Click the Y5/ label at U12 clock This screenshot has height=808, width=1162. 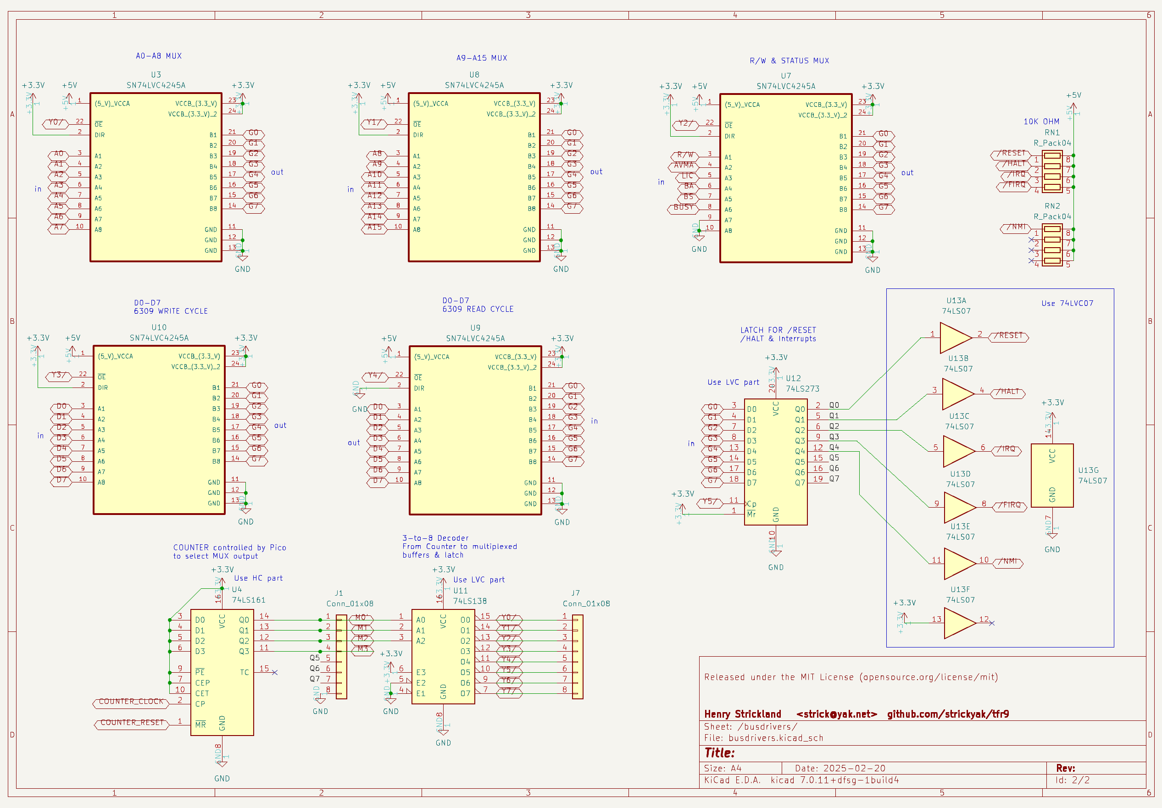coord(710,503)
